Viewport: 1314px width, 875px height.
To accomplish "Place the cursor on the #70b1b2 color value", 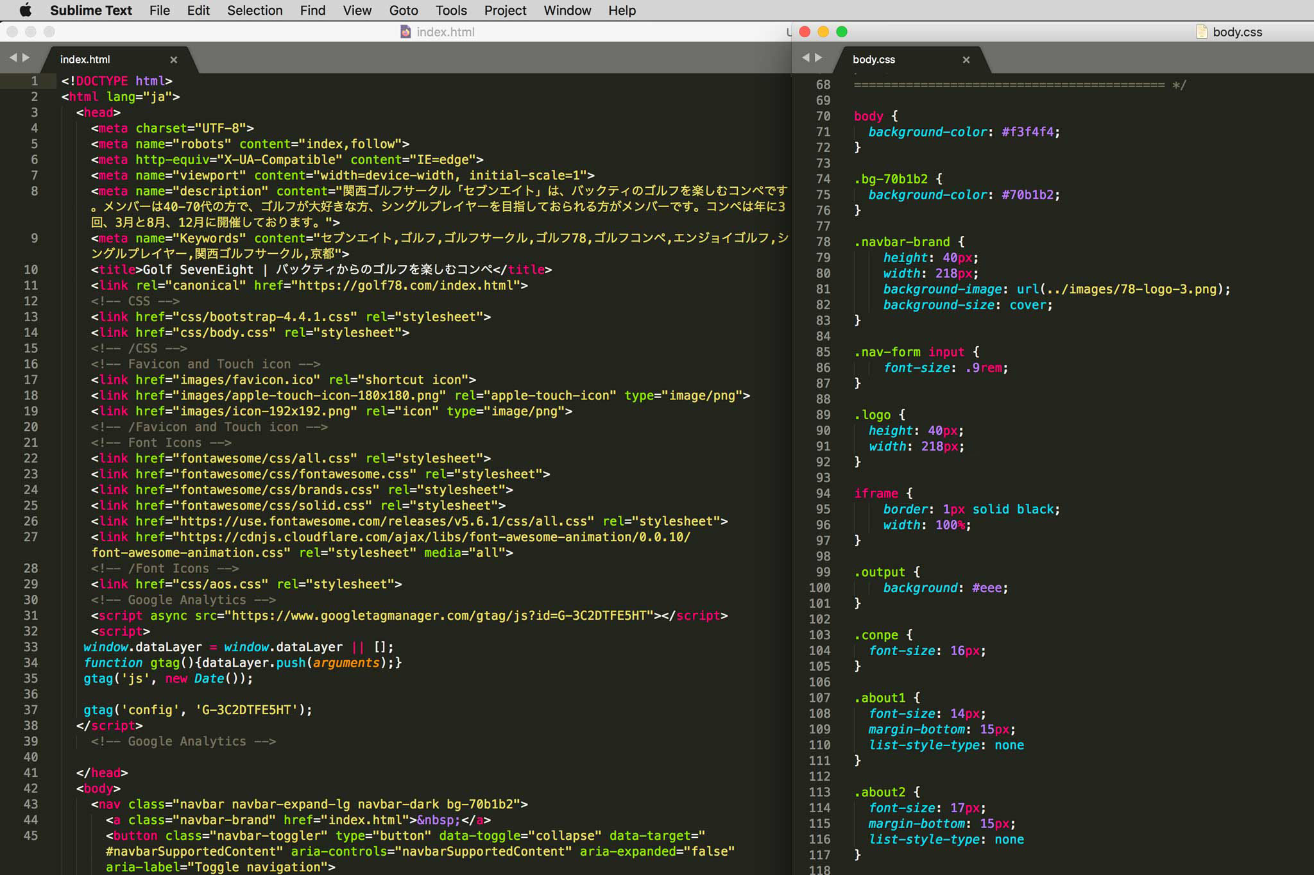I will click(x=1027, y=195).
